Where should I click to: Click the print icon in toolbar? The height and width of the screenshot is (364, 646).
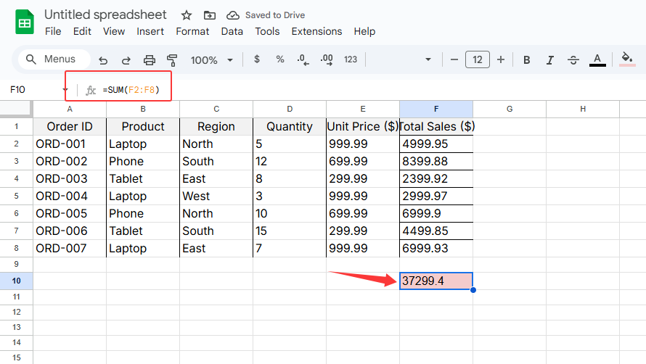[x=150, y=60]
